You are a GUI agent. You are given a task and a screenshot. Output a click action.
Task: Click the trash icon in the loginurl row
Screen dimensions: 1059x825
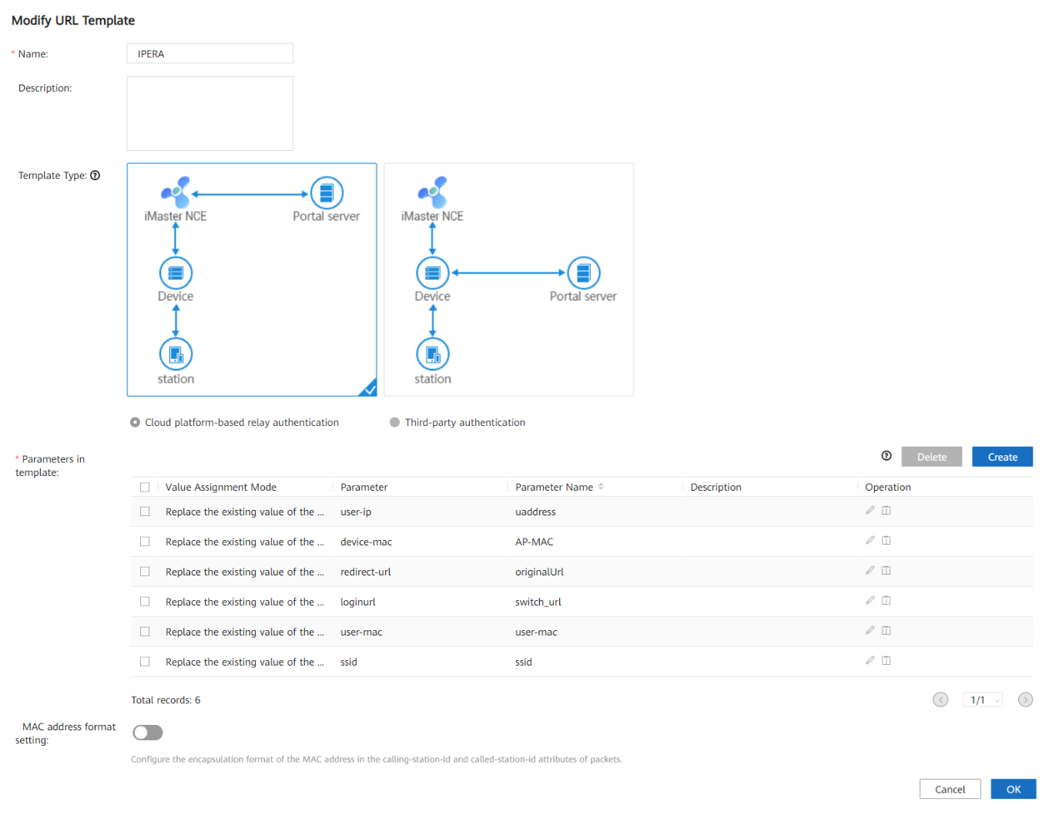click(886, 601)
